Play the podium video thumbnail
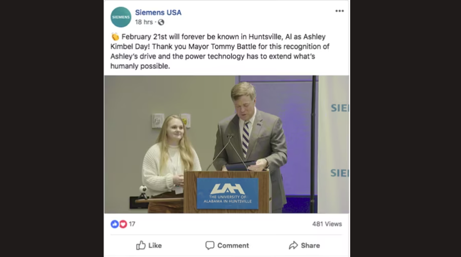Screen dimensions: 461x257 click(227, 145)
